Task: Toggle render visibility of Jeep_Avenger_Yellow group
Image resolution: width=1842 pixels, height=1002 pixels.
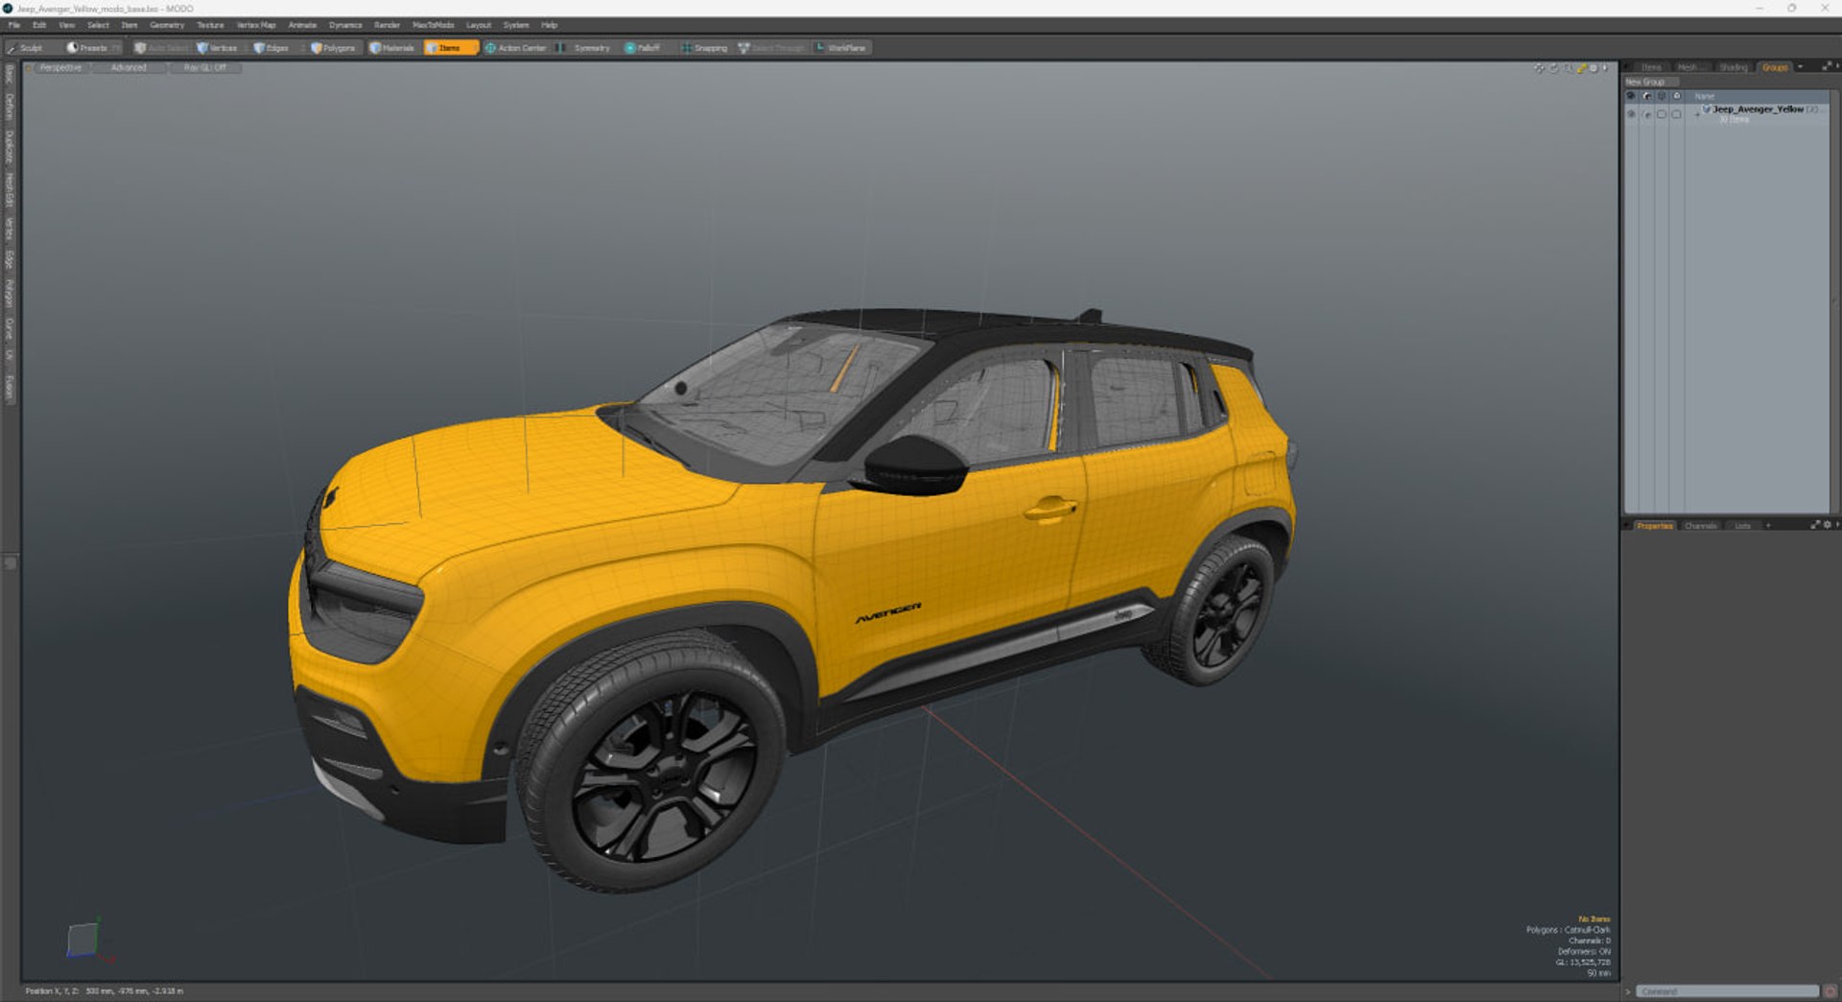Action: pos(1646,114)
